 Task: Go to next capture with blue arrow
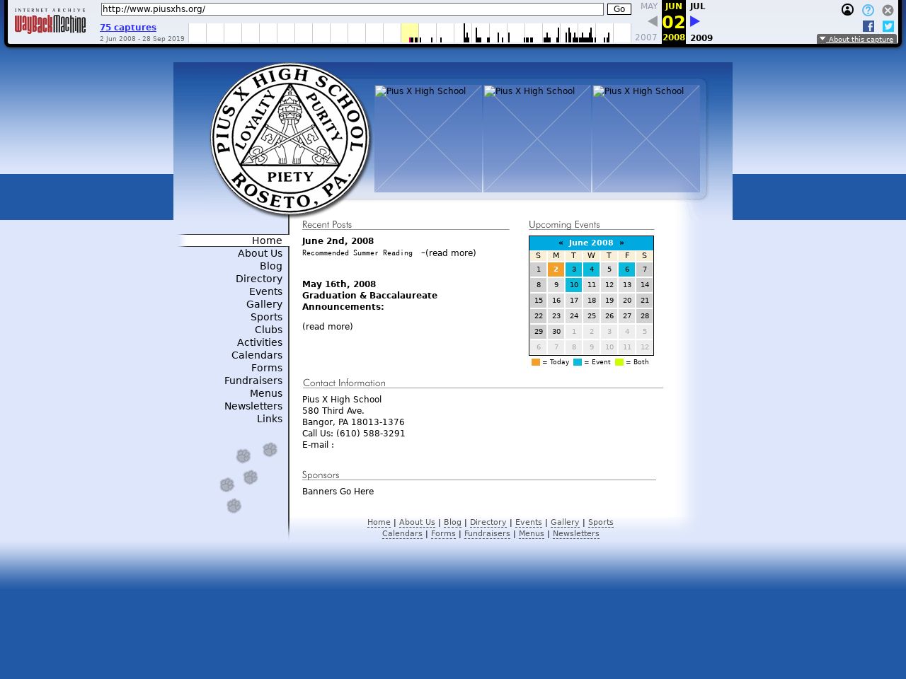(695, 21)
